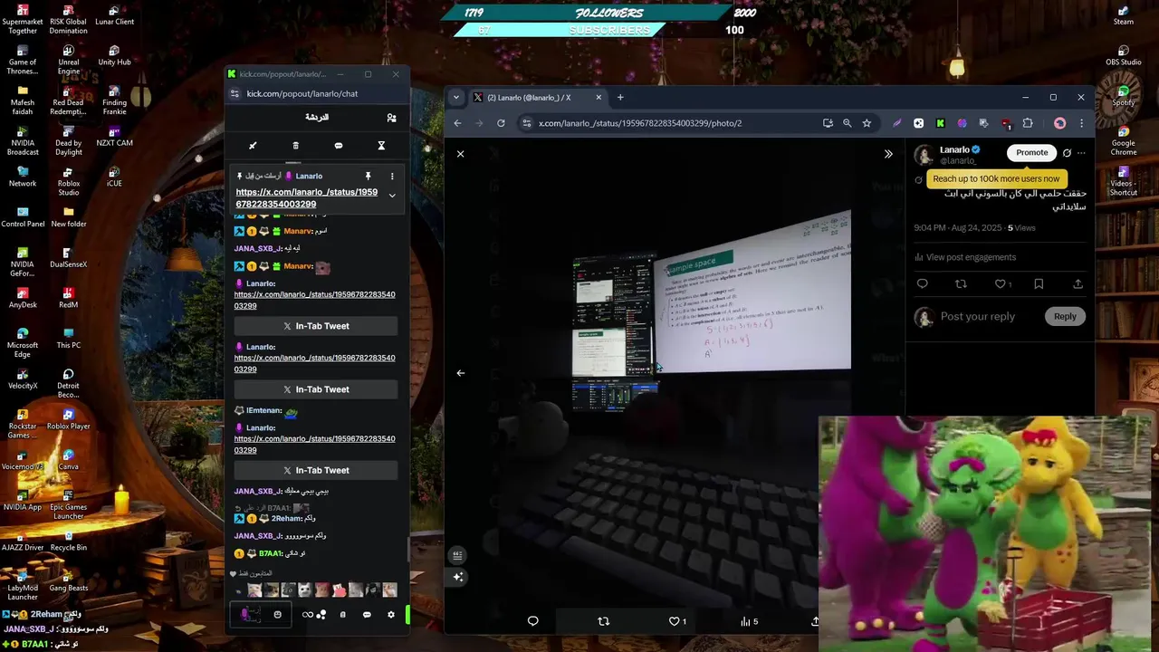Share the post using the sidebar share icon
The image size is (1159, 652).
(1078, 283)
